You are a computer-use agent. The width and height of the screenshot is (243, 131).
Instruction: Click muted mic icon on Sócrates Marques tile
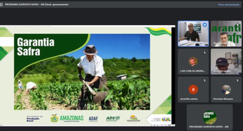click(x=238, y=81)
